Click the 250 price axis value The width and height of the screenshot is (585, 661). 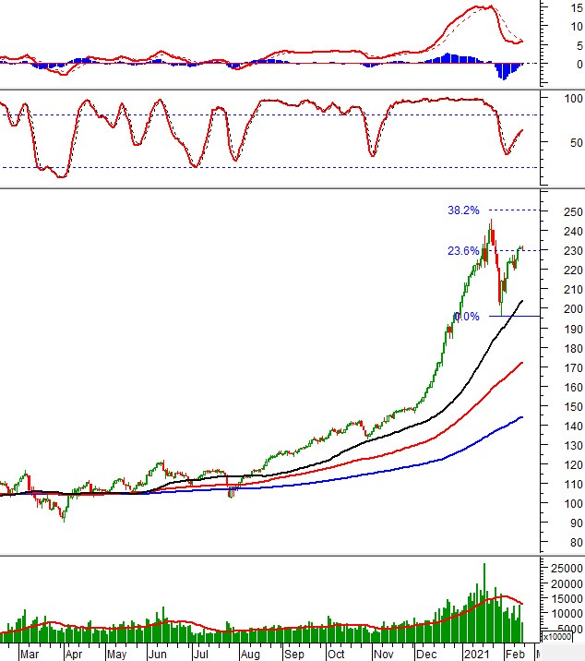tap(573, 211)
